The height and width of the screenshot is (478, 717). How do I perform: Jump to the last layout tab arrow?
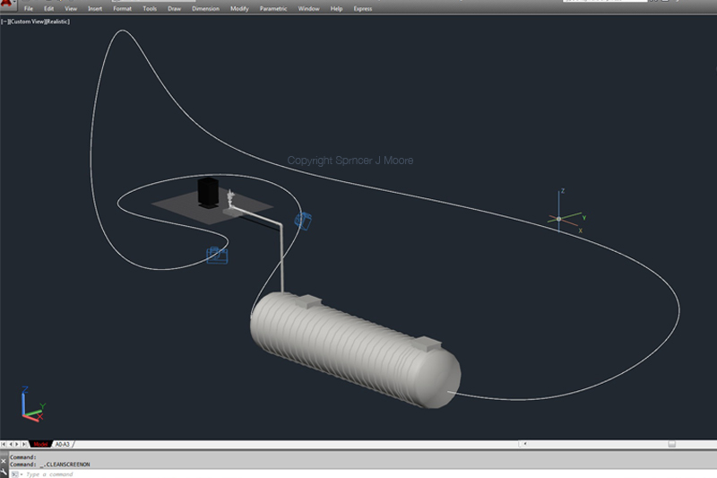[26, 444]
